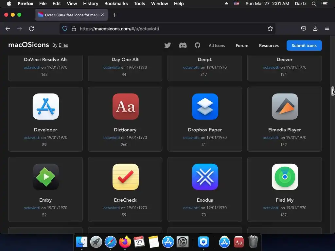Open Launchpad from the Dock
This screenshot has width=335, height=251.
[x=96, y=242]
